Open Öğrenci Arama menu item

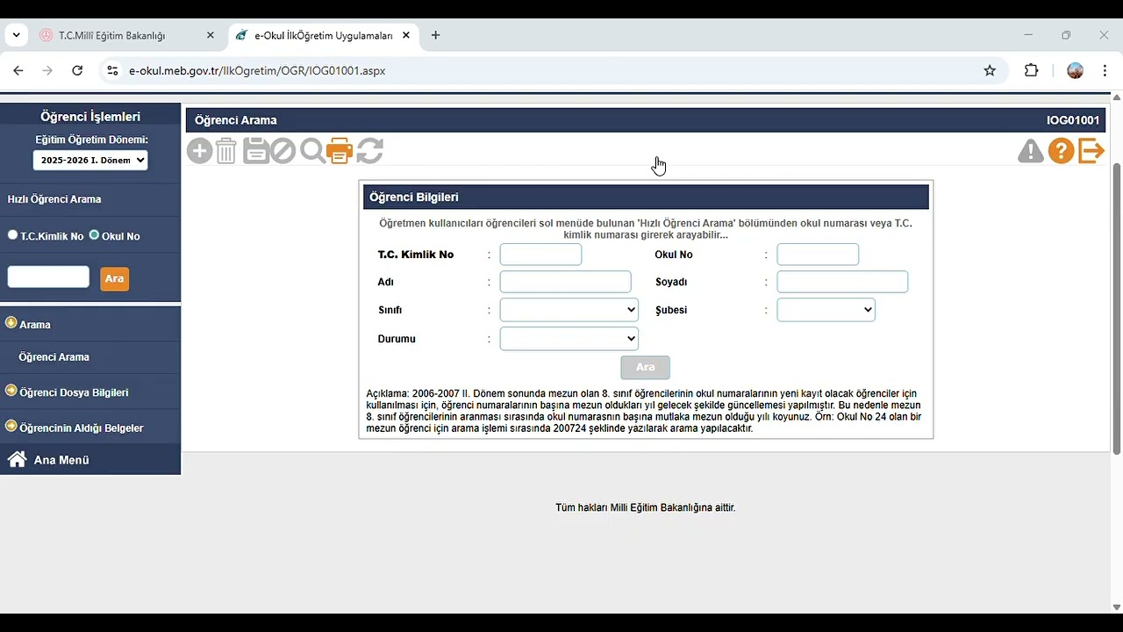pos(54,357)
